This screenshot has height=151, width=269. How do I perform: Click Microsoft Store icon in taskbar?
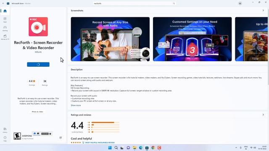(x=147, y=148)
